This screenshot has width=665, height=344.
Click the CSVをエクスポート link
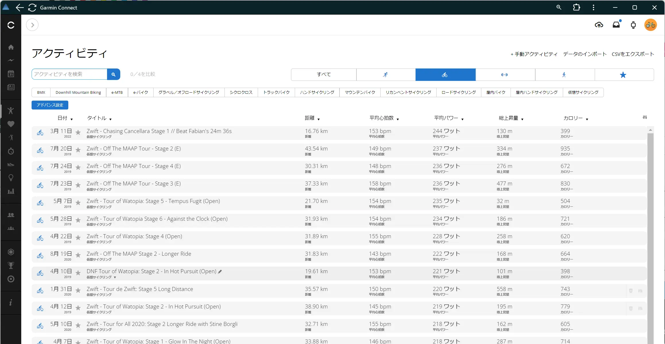[633, 54]
